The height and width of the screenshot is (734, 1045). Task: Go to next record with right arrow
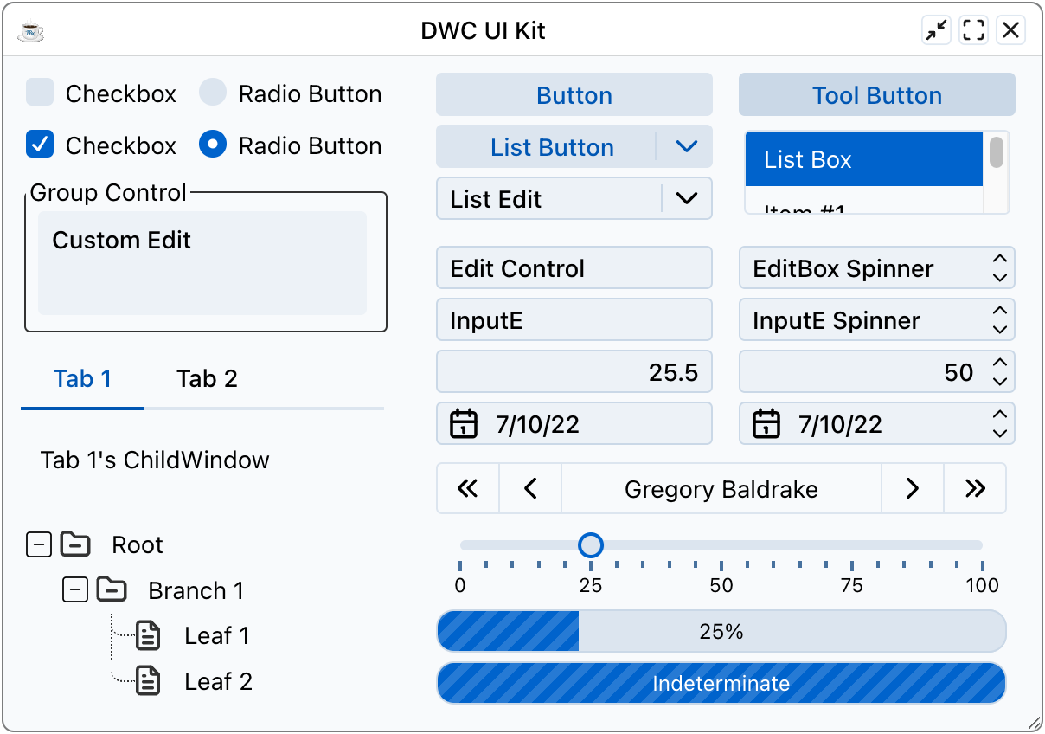(x=912, y=489)
